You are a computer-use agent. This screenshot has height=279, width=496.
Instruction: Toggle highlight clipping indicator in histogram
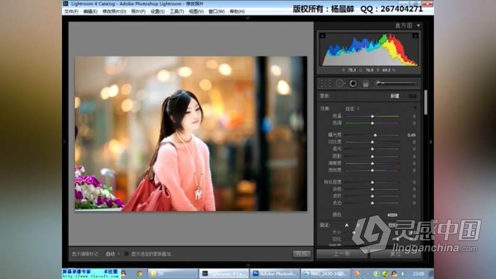415,36
